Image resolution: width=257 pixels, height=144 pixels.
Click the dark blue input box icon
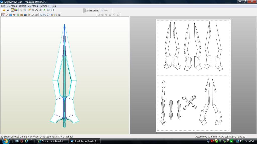click(25, 15)
